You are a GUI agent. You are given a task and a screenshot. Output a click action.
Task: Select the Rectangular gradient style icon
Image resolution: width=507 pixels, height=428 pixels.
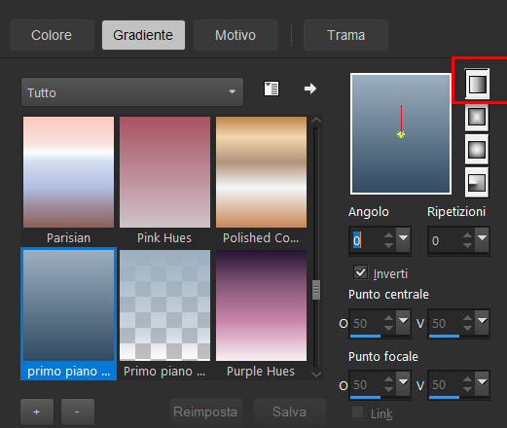click(477, 118)
